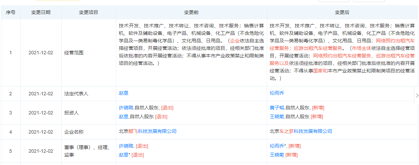The width and height of the screenshot is (419, 165).
Task: Click 许锦璐 in the 董事、经理、监事 row
Action: (x=126, y=146)
